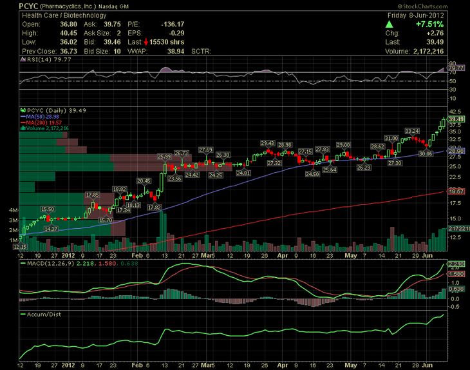Click the Open value 36.80
The height and width of the screenshot is (370, 470).
[x=68, y=24]
